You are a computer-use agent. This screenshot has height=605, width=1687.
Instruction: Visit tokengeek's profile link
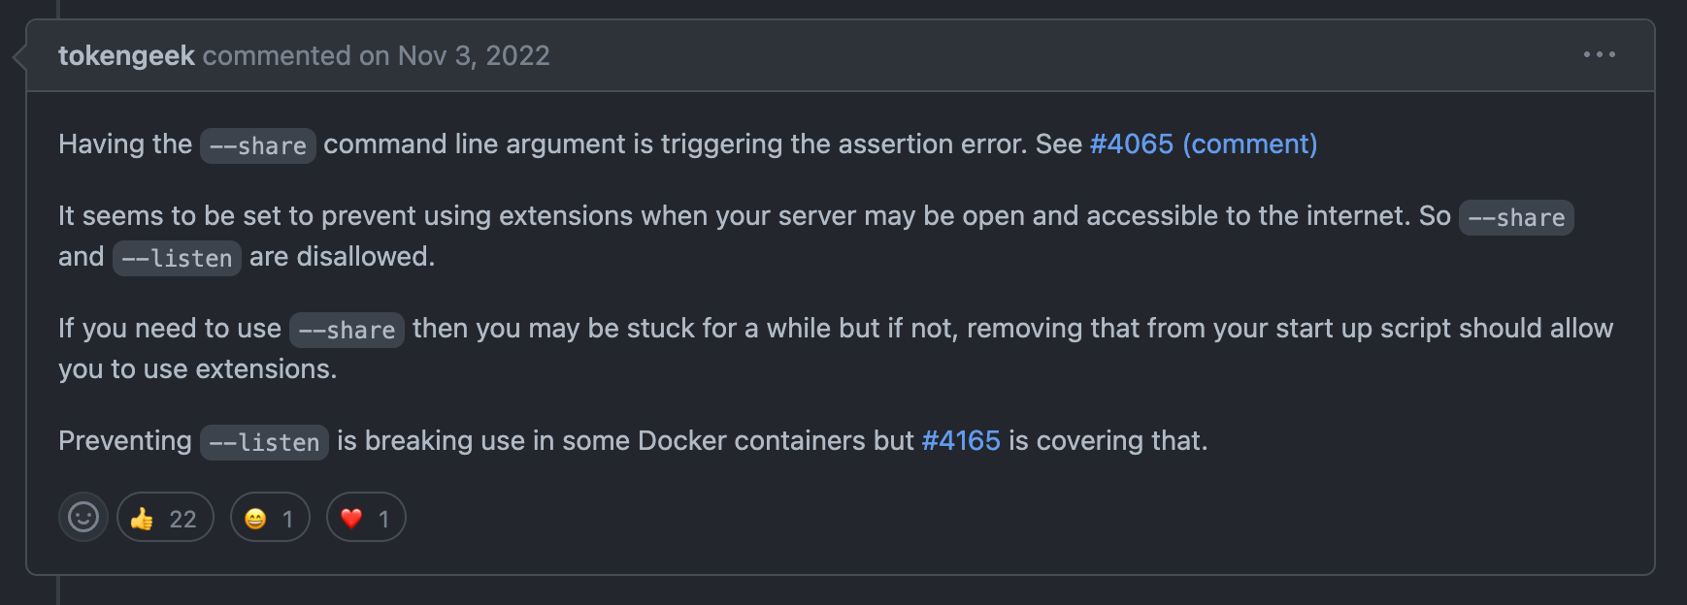coord(126,55)
